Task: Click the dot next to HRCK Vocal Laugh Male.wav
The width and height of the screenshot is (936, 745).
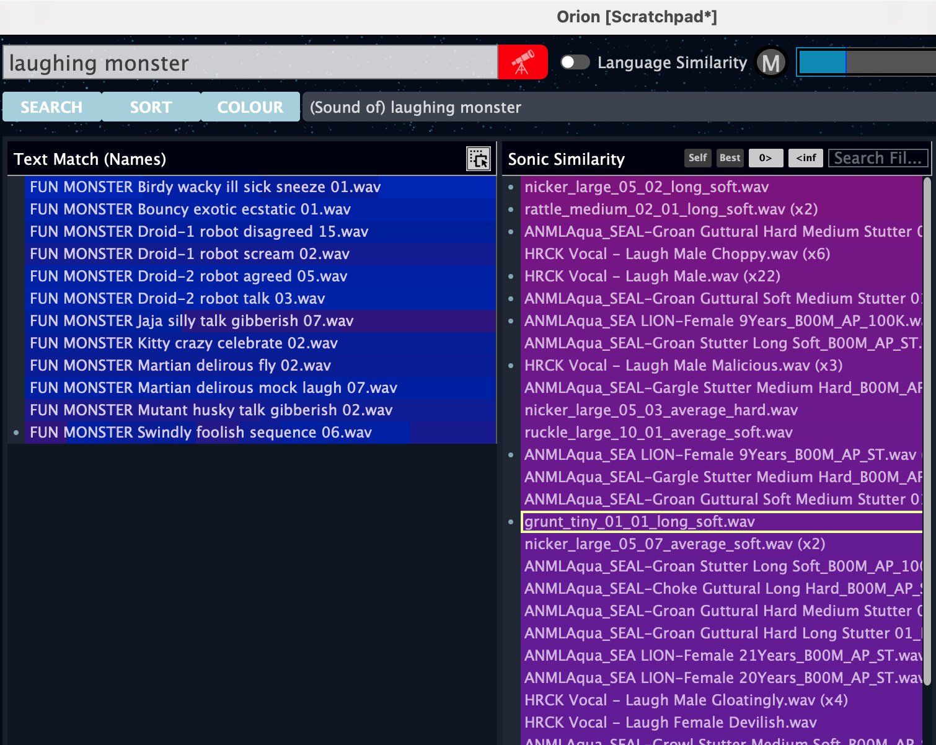Action: point(511,276)
